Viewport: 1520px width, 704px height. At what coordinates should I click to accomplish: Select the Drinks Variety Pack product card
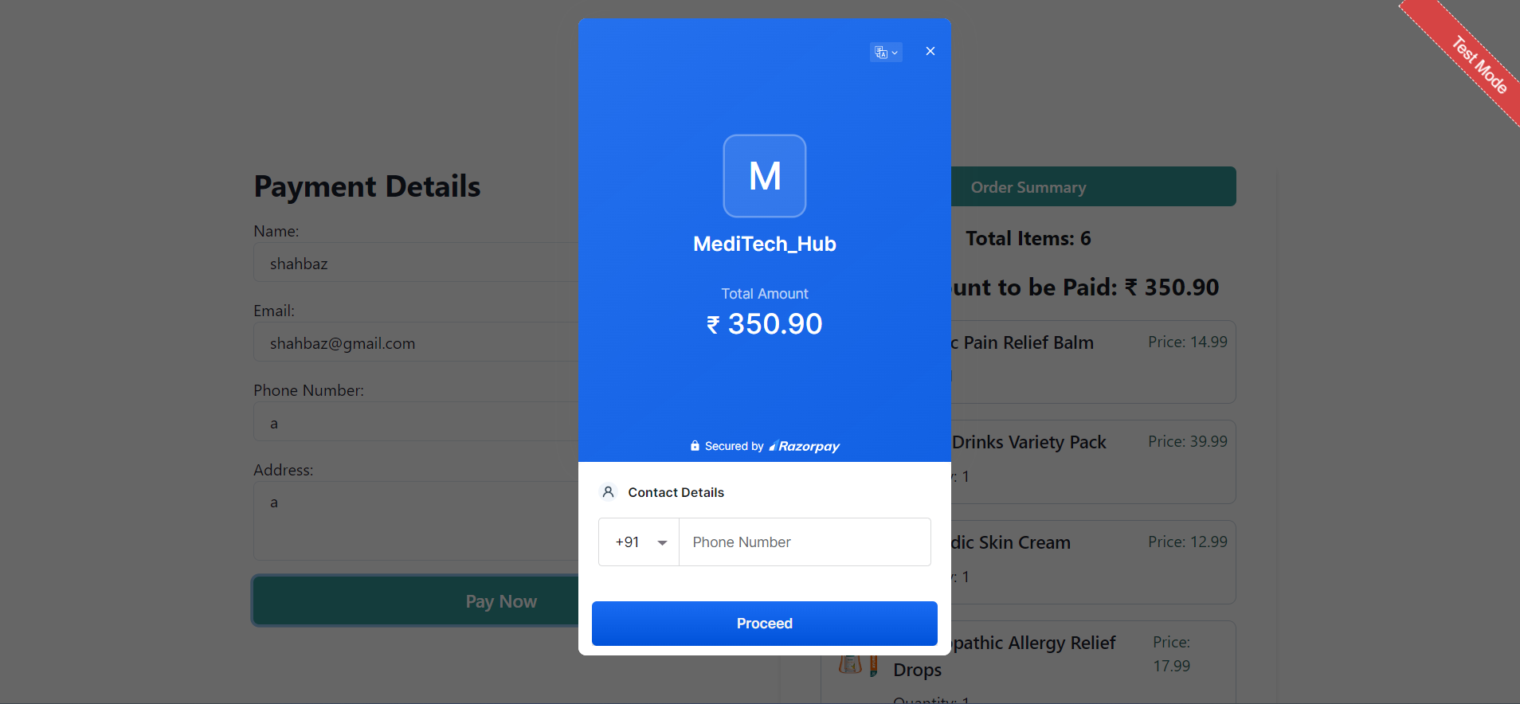tap(1092, 462)
